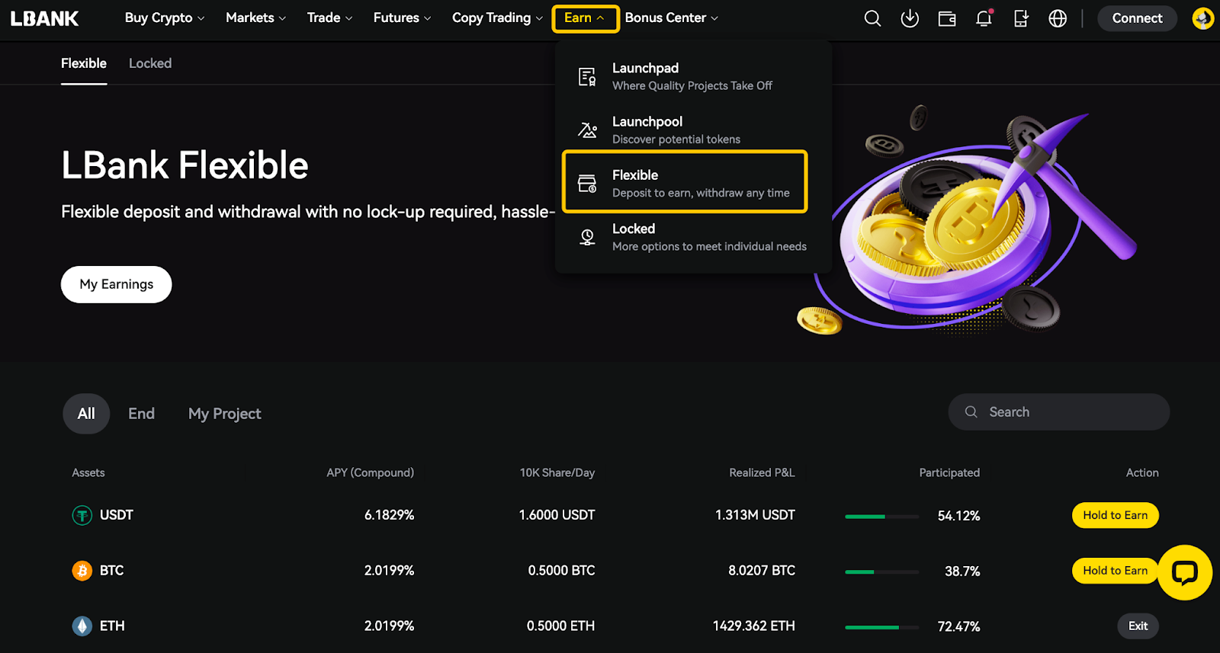1220x653 pixels.
Task: Expand the Buy Crypto dropdown
Action: coord(165,18)
